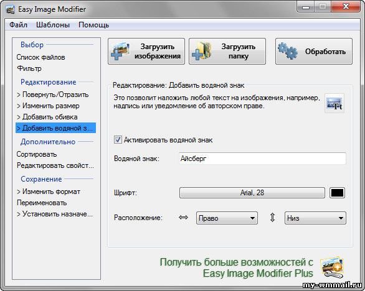The width and height of the screenshot is (365, 291).
Task: Open Редактировать свойства item
Action: (x=55, y=165)
